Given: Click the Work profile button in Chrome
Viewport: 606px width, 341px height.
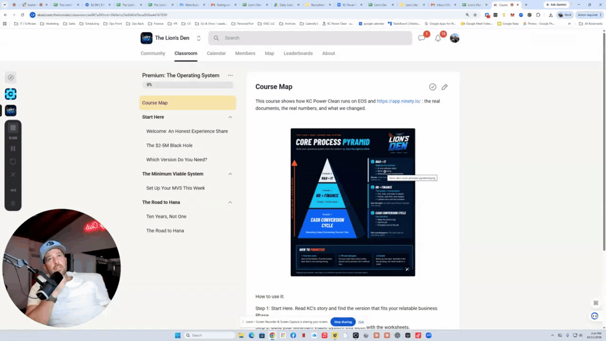Looking at the screenshot, I should tap(565, 15).
